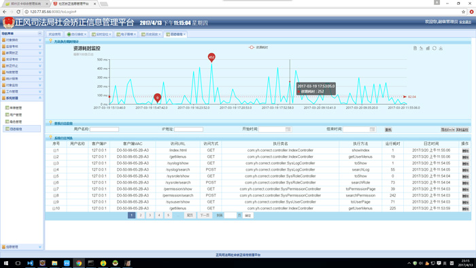Image resolution: width=476 pixels, height=268 pixels.
Task: Save chart as image download icon
Action: tap(441, 48)
